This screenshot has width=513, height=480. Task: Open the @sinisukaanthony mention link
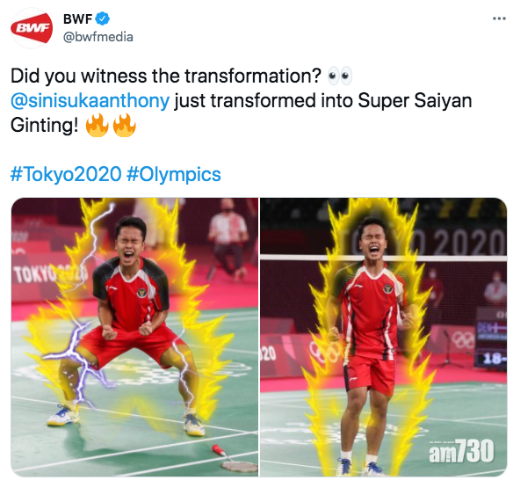[90, 101]
